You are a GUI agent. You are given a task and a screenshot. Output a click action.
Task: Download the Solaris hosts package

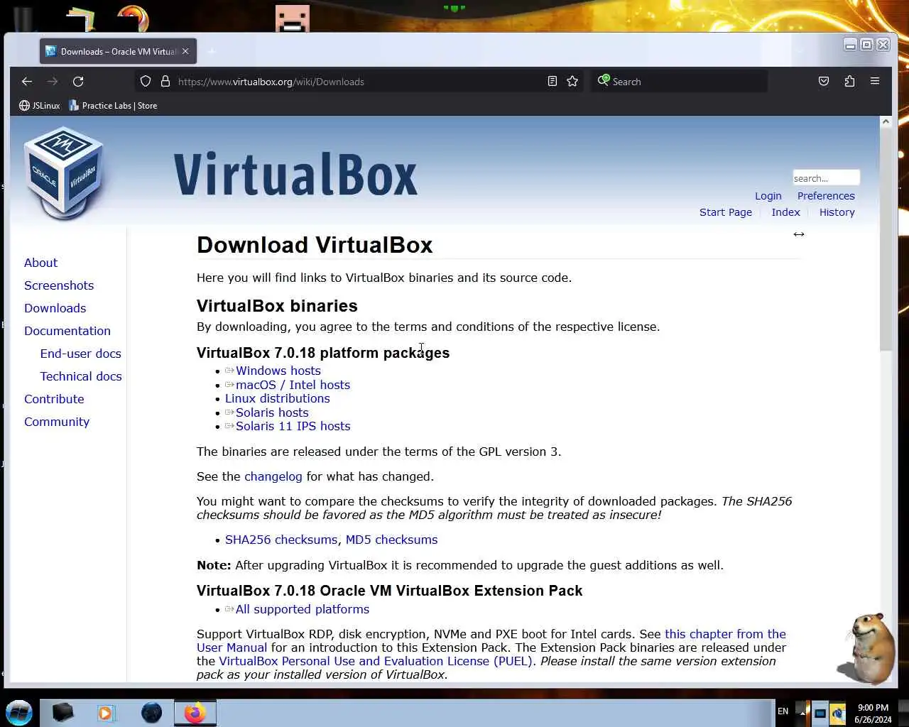pyautogui.click(x=272, y=412)
